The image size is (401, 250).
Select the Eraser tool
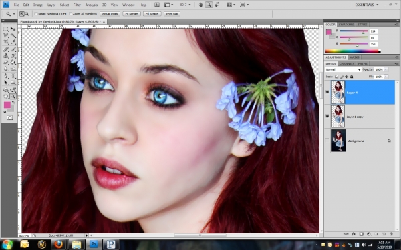pos(5,62)
